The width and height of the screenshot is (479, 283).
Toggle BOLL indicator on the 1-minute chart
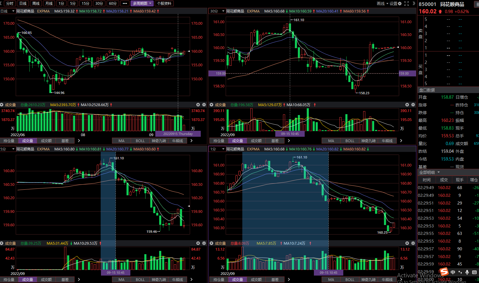tap(350, 279)
